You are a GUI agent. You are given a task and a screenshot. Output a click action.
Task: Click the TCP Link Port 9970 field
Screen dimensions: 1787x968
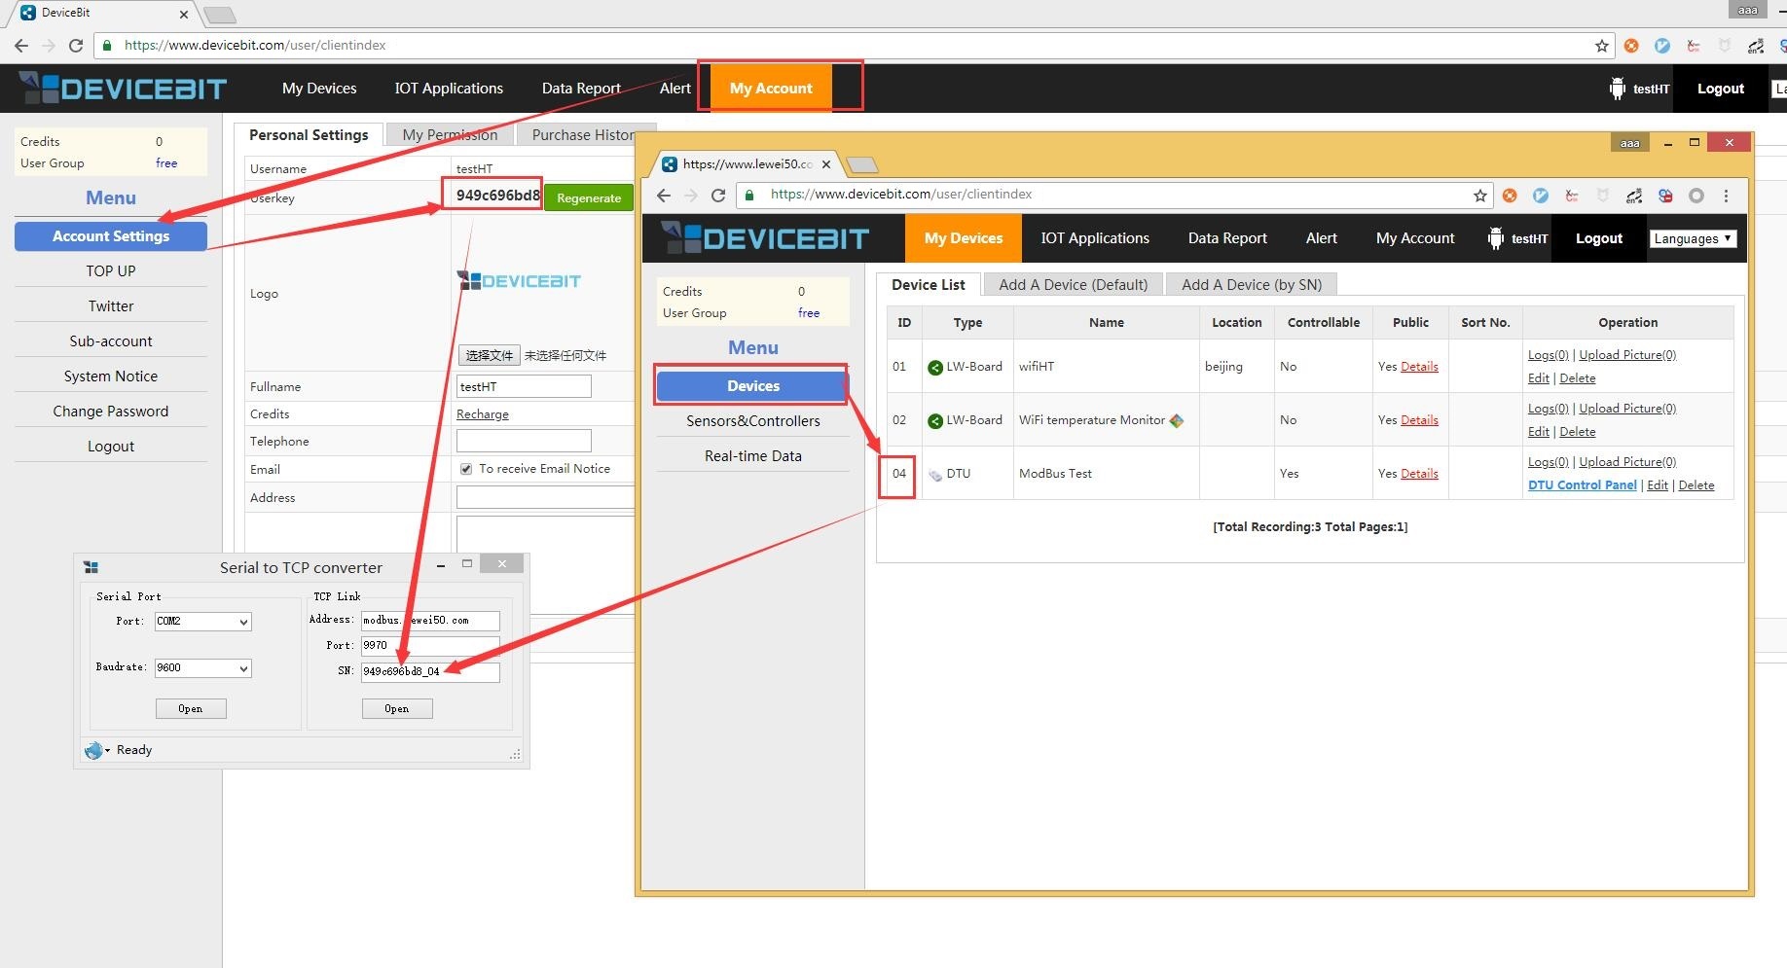pyautogui.click(x=430, y=645)
